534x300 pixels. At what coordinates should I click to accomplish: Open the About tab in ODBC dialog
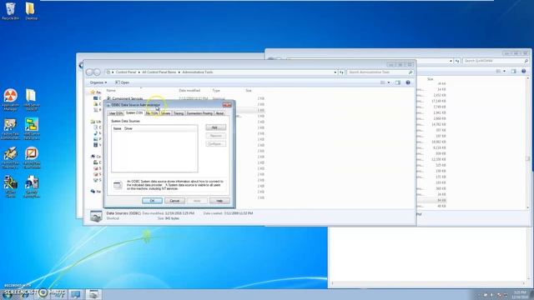coord(219,113)
